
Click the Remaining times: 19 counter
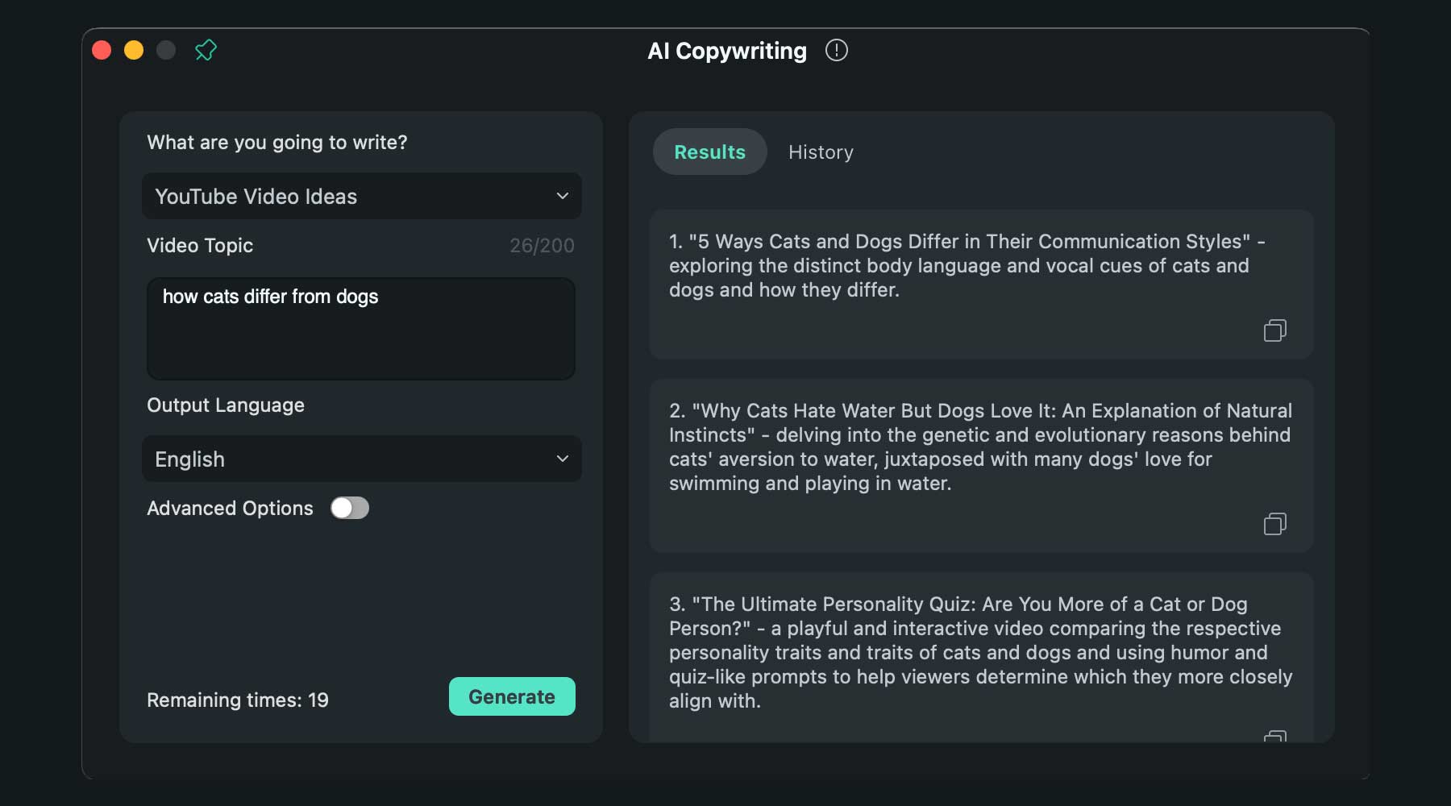tap(237, 700)
